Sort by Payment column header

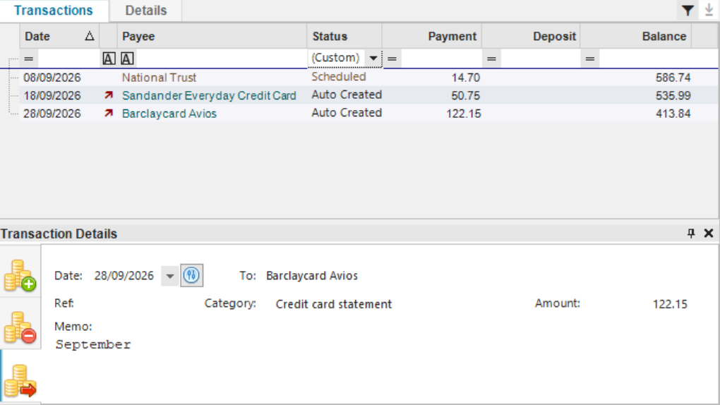click(432, 36)
